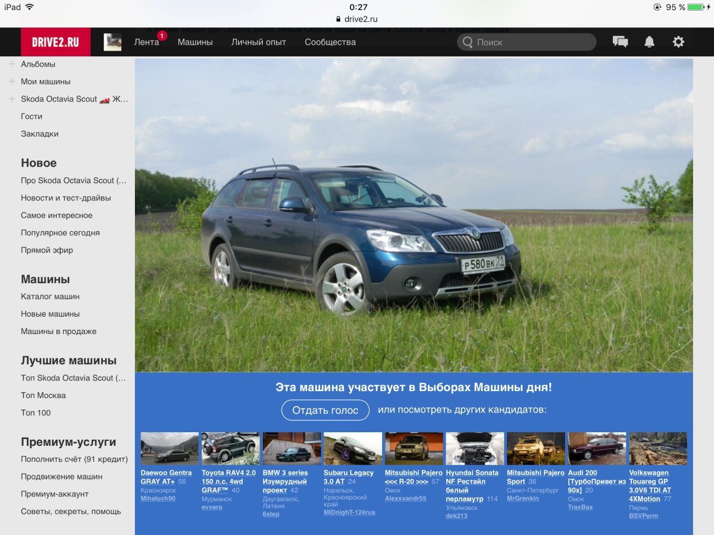The height and width of the screenshot is (535, 714).
Task: Open Самое интересное link
Action: click(x=57, y=215)
